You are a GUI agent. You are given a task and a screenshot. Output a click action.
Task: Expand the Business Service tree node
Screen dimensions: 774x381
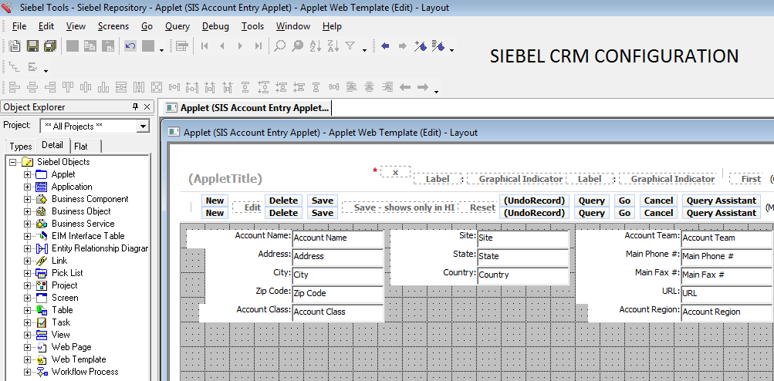[x=27, y=224]
